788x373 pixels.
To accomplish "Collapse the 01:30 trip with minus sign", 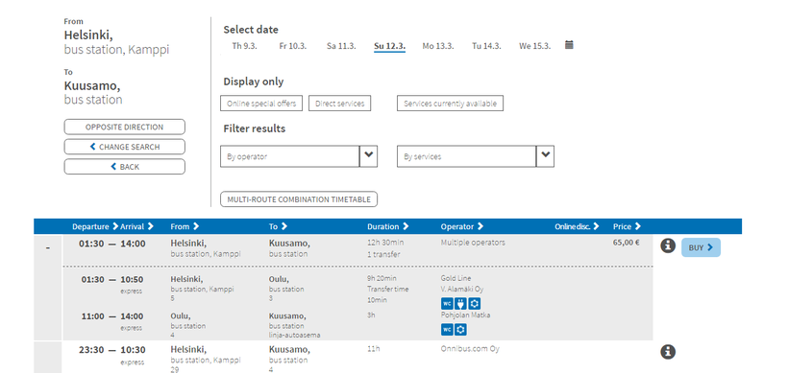I will pyautogui.click(x=48, y=247).
